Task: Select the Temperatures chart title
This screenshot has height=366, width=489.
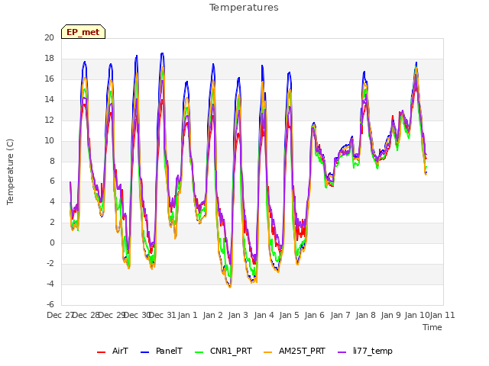Action: pos(244,8)
